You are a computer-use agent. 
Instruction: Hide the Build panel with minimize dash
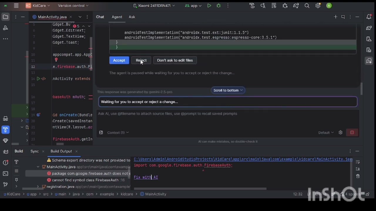(x=357, y=151)
